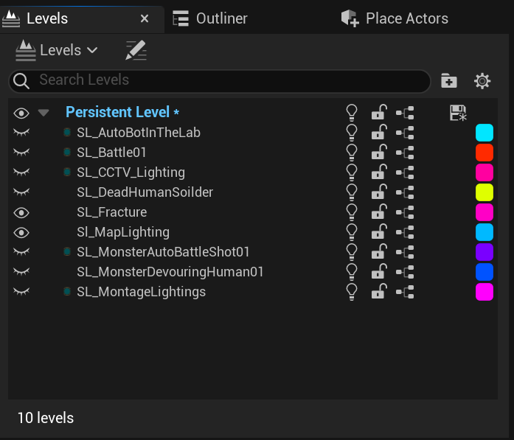Viewport: 514px width, 440px height.
Task: Toggle visibility of the Persistent Level
Action: (x=21, y=113)
